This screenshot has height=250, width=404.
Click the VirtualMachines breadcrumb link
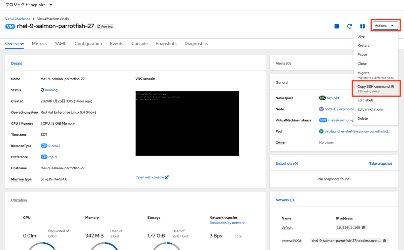(x=18, y=19)
